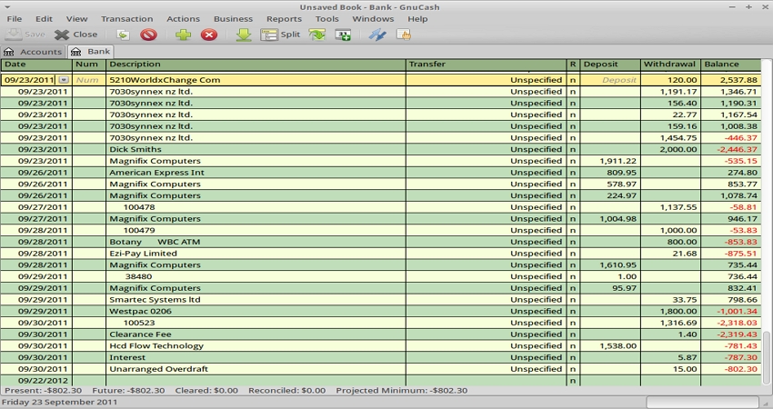Screen dimensions: 773x409
Task: Select the Smartec Systems ltd transaction
Action: tap(380, 300)
